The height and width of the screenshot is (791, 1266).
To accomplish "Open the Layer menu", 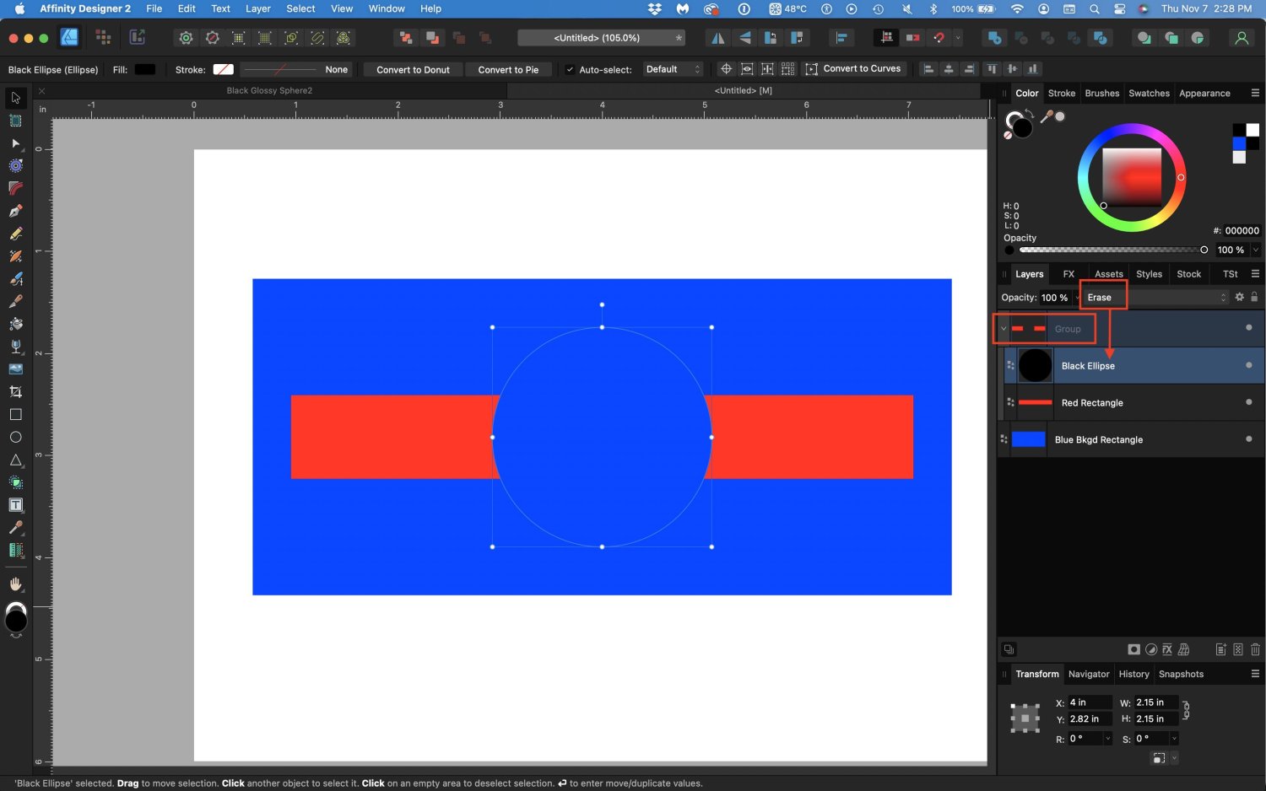I will 257,8.
